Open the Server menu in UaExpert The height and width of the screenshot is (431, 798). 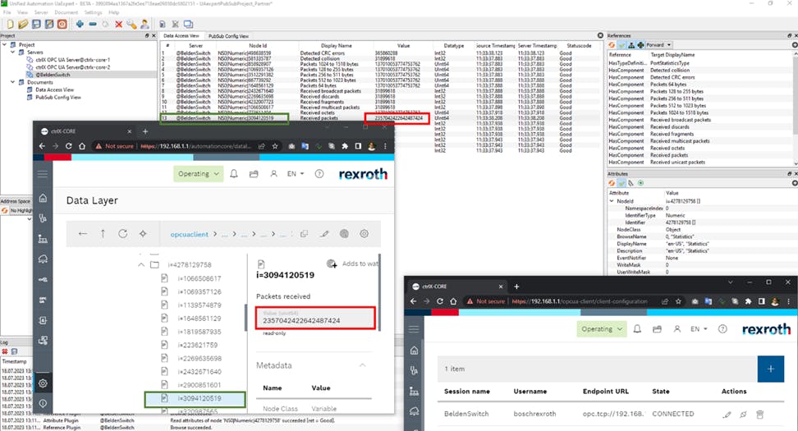click(x=41, y=12)
